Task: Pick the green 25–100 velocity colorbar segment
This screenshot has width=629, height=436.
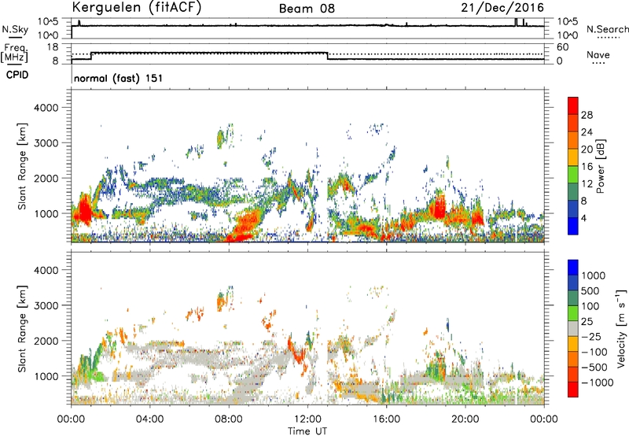Action: click(573, 313)
